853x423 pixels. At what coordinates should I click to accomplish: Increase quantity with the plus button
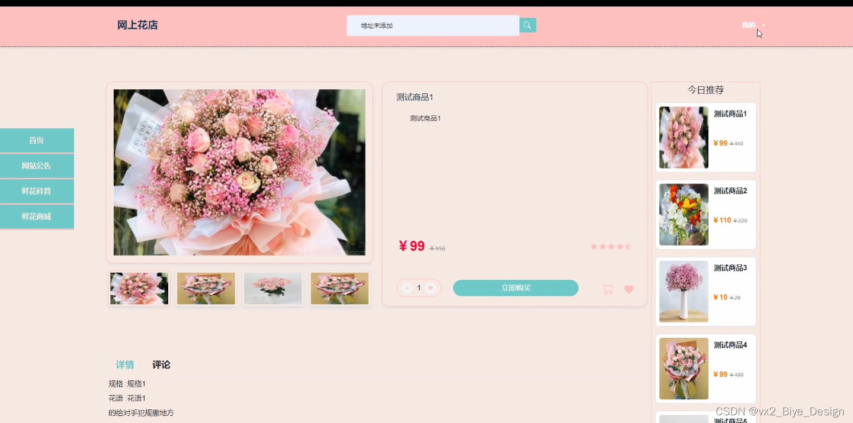click(x=431, y=288)
